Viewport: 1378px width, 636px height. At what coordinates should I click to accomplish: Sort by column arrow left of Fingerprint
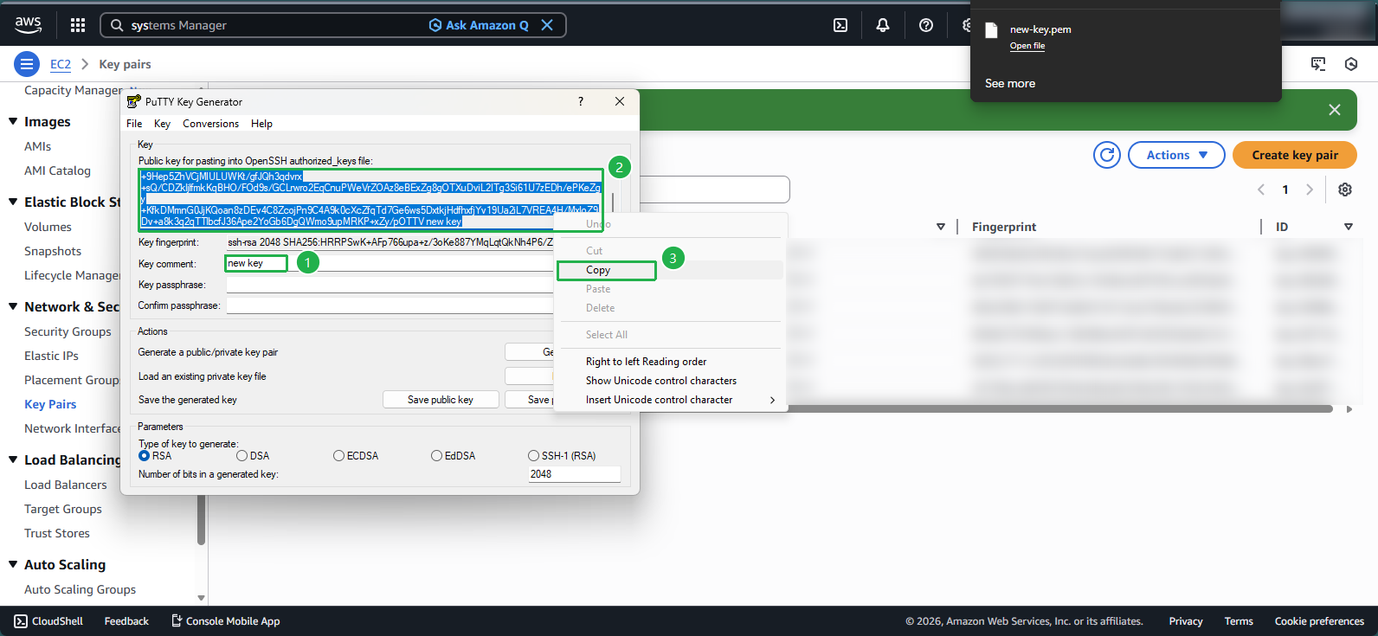tap(941, 227)
